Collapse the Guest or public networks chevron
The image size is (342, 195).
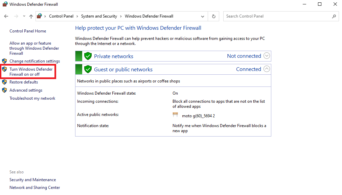267,69
